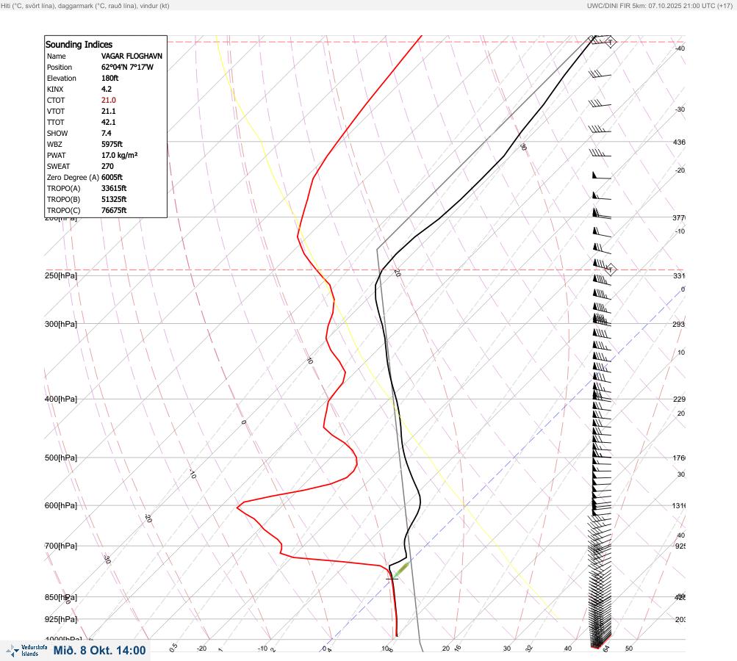
Task: Click the SWEAT value 270
Action: click(107, 166)
